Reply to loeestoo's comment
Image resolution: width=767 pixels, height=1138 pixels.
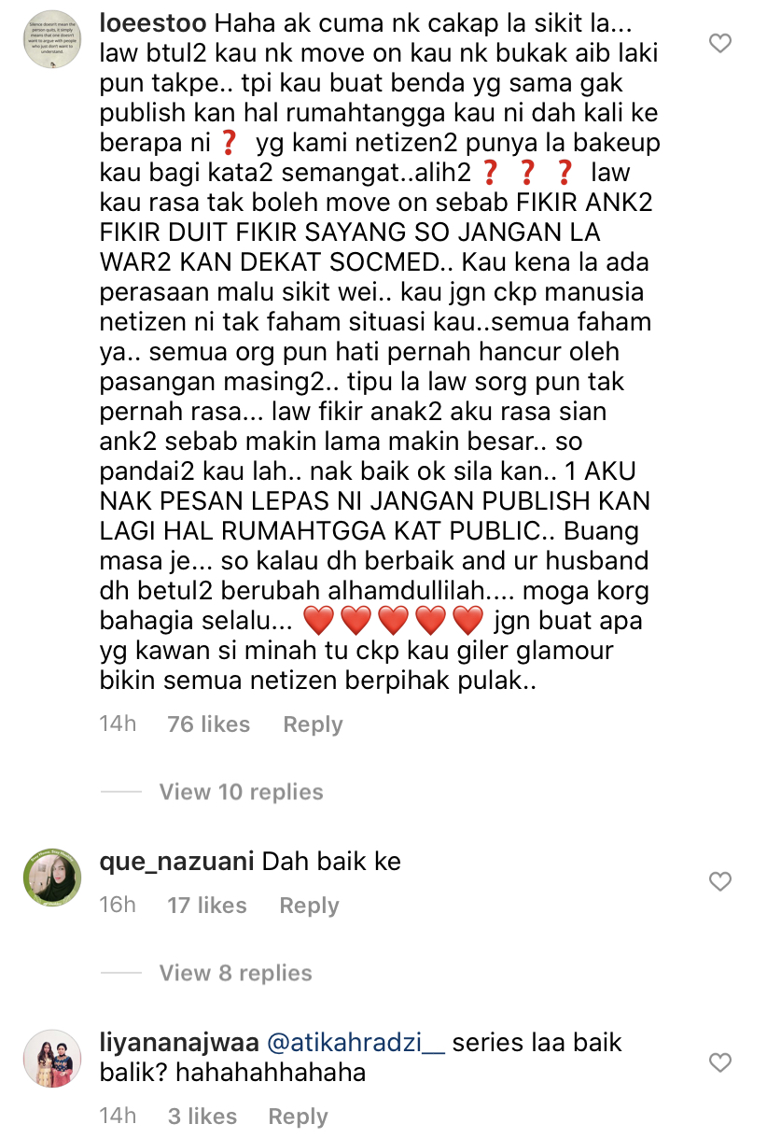(x=313, y=724)
